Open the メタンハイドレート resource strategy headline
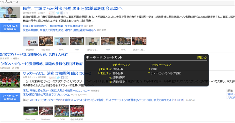Screen dimensions: 235x123 point(41,64)
